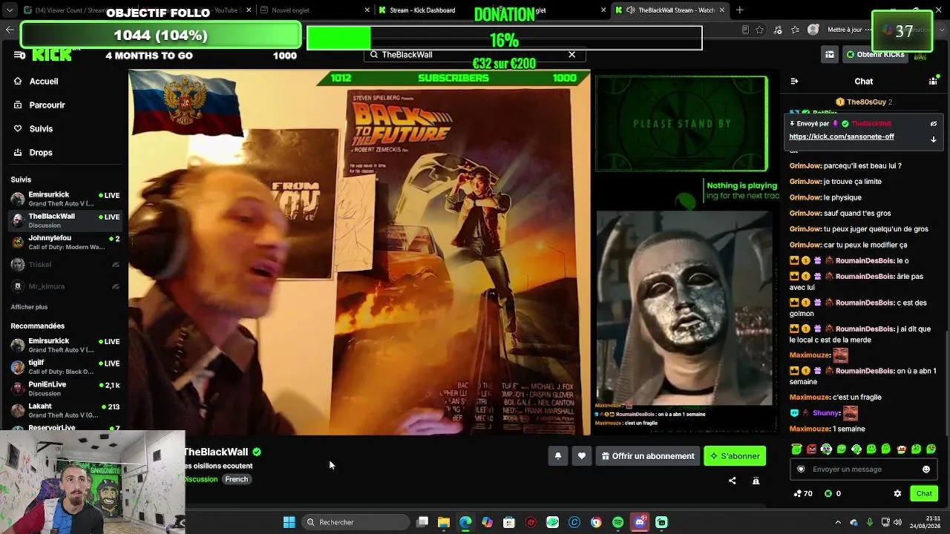This screenshot has width=950, height=534.
Task: Open Spotify from the taskbar
Action: point(618,522)
